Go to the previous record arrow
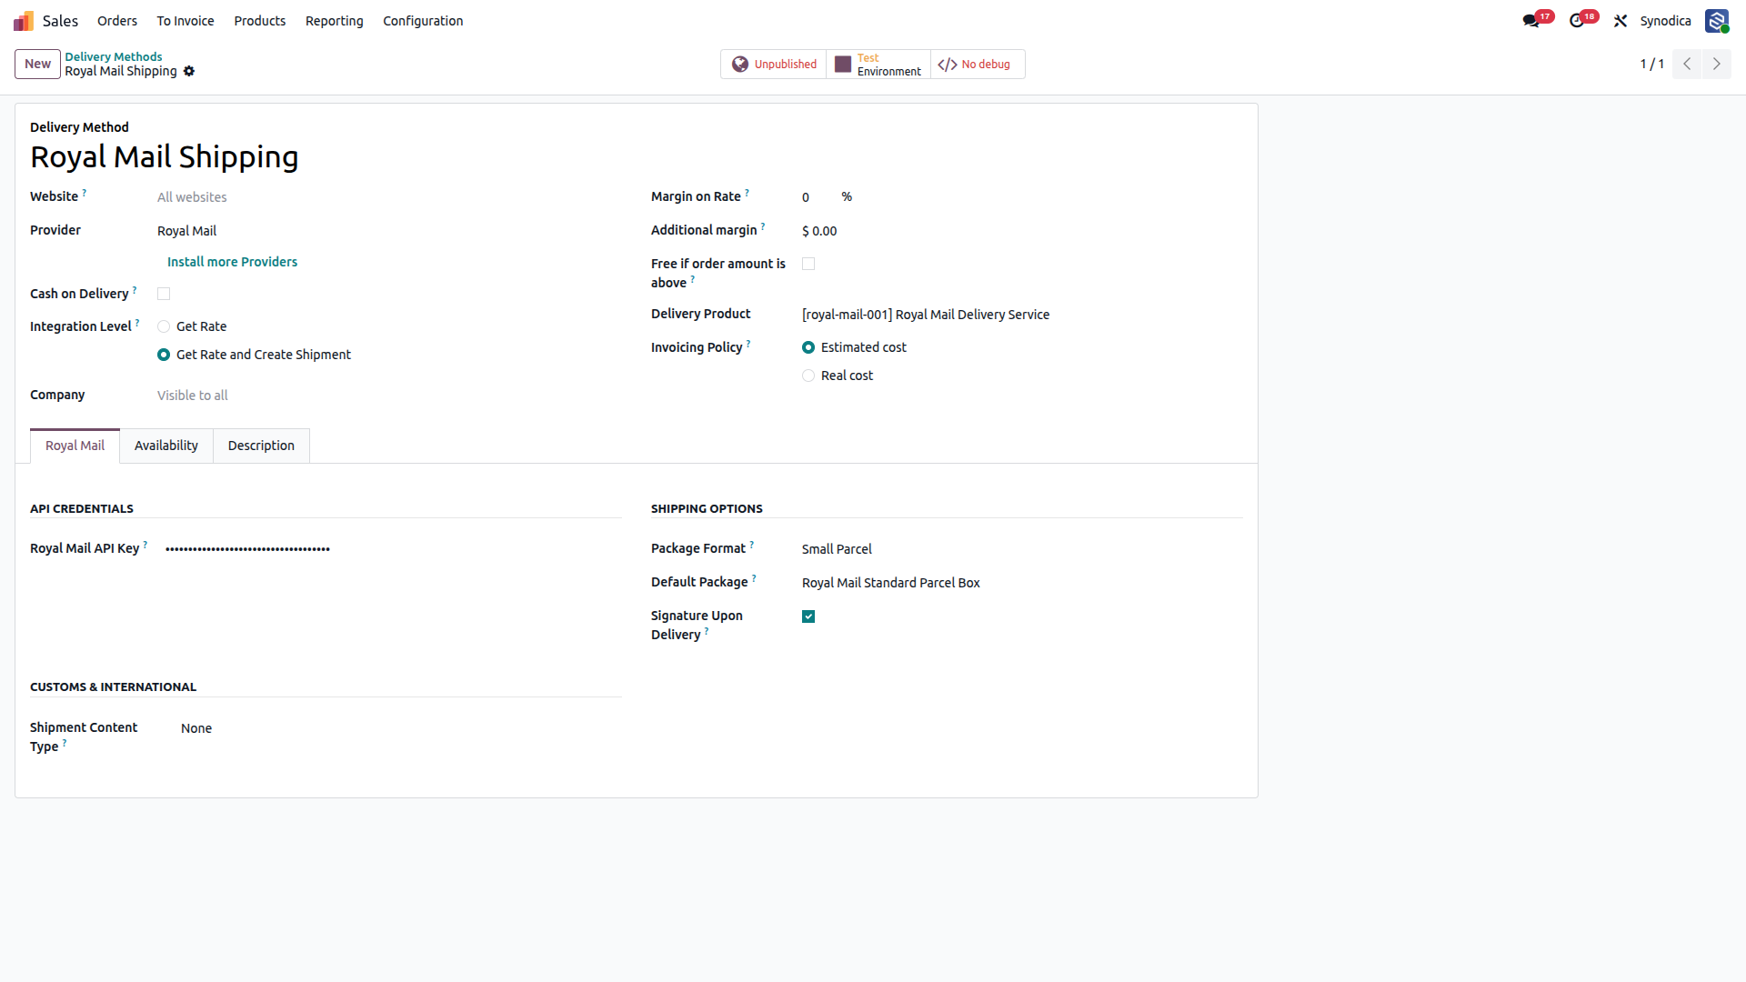1746x982 pixels. coord(1687,64)
